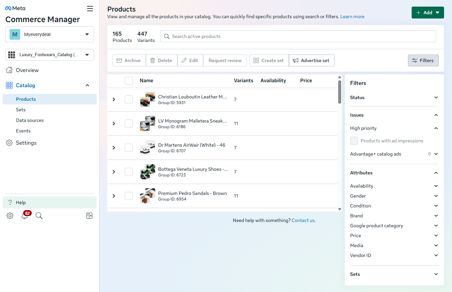Open Premium Pedro Sandals thumbnail
The height and width of the screenshot is (292, 452).
(x=148, y=196)
